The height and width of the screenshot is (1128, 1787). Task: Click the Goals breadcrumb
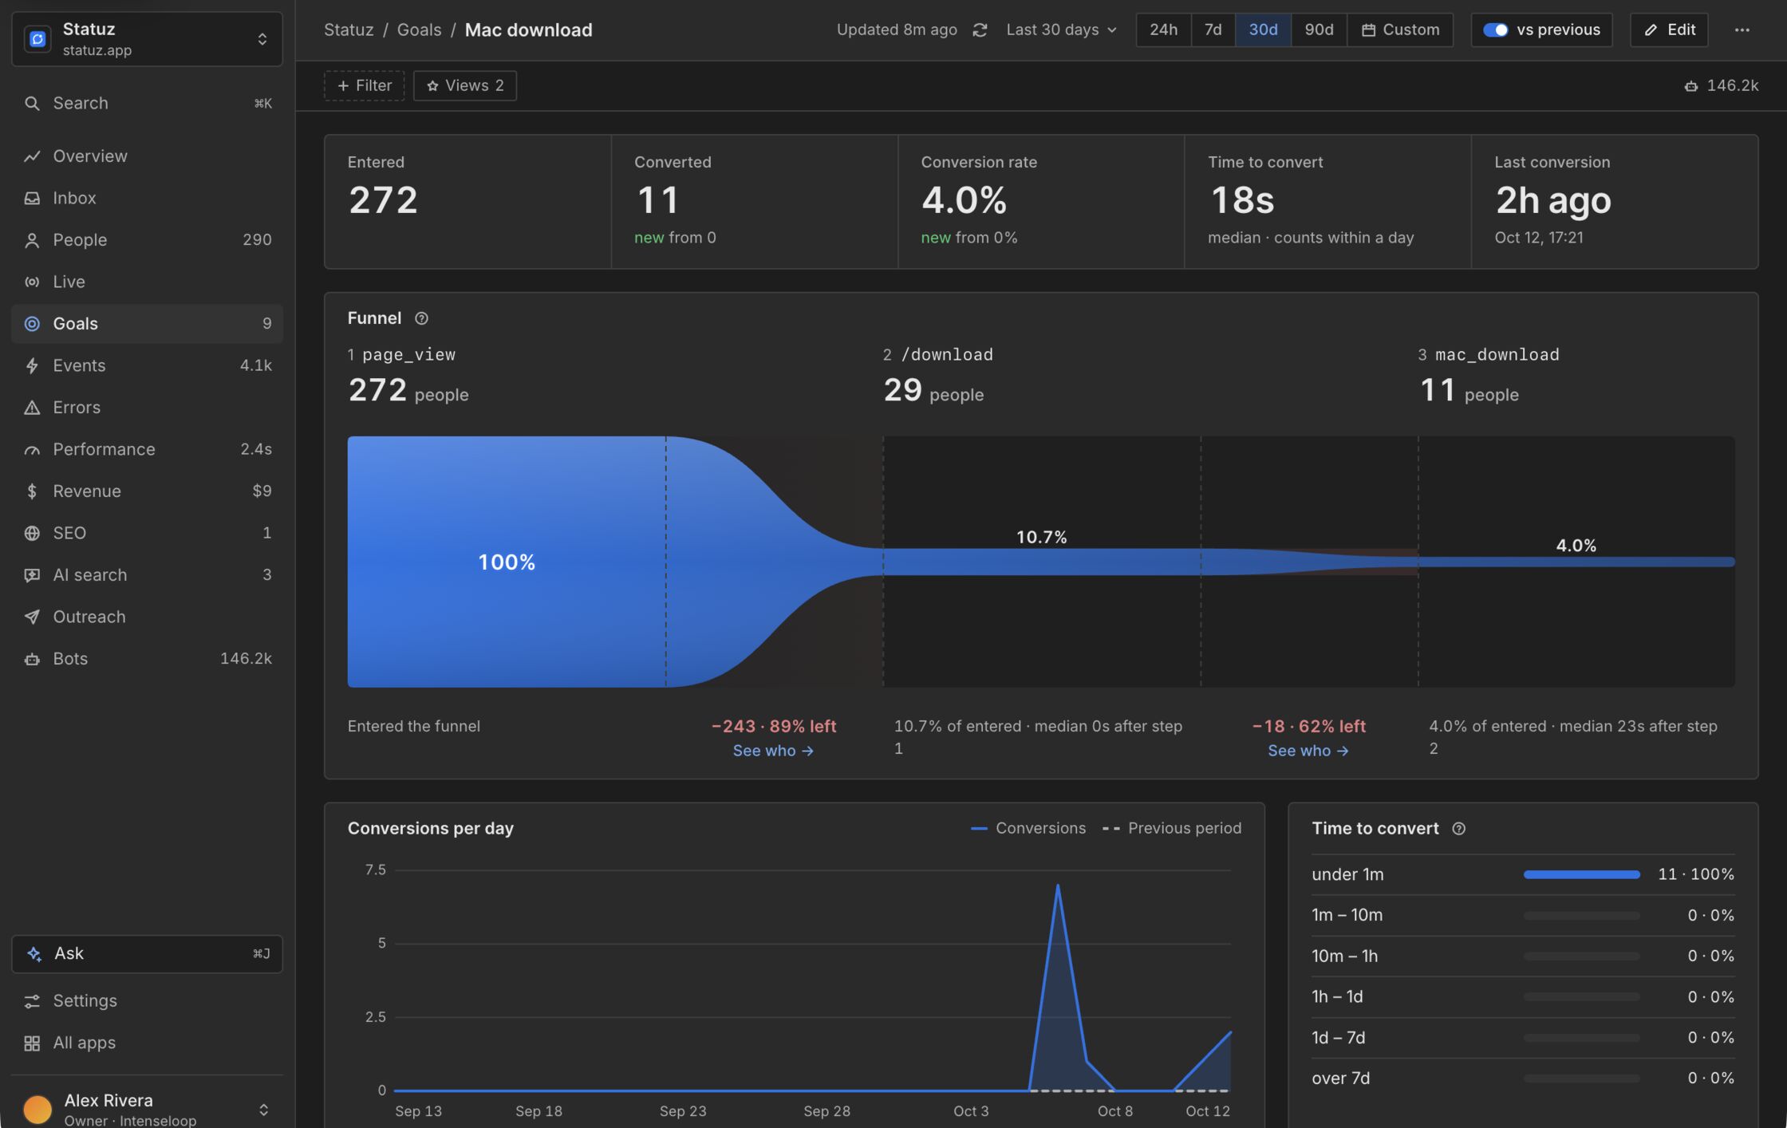419,30
